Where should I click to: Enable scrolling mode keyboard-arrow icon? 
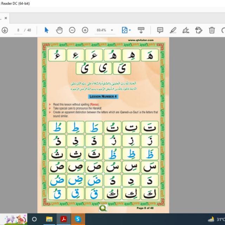pos(141,30)
